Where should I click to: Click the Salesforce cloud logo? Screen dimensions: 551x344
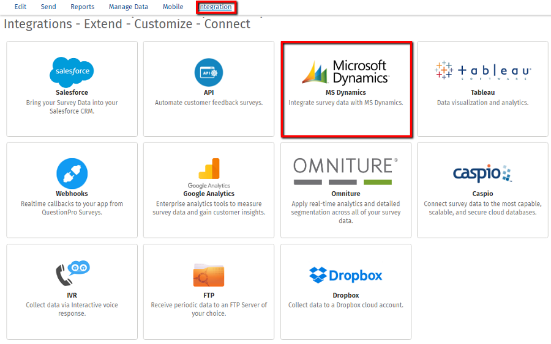point(72,72)
